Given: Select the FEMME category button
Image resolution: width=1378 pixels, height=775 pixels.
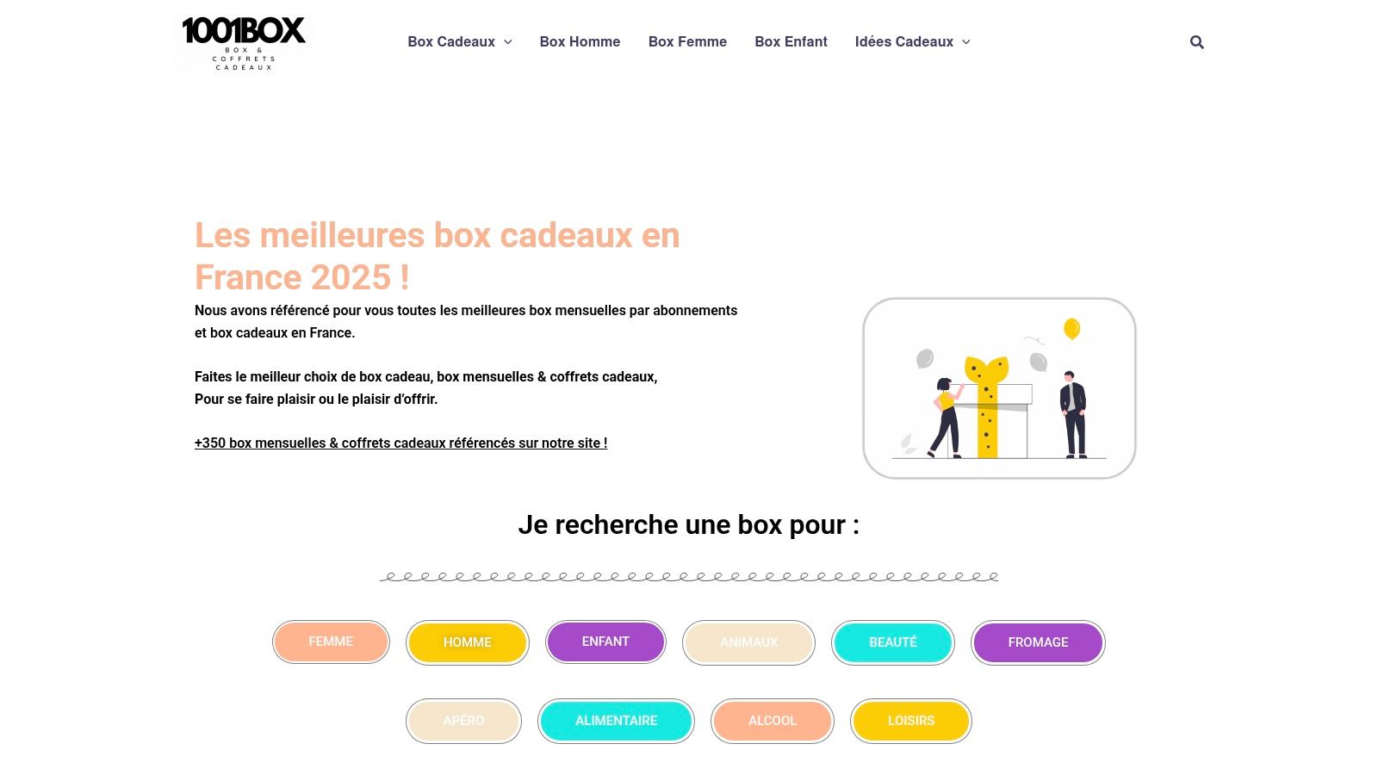Looking at the screenshot, I should (x=331, y=642).
